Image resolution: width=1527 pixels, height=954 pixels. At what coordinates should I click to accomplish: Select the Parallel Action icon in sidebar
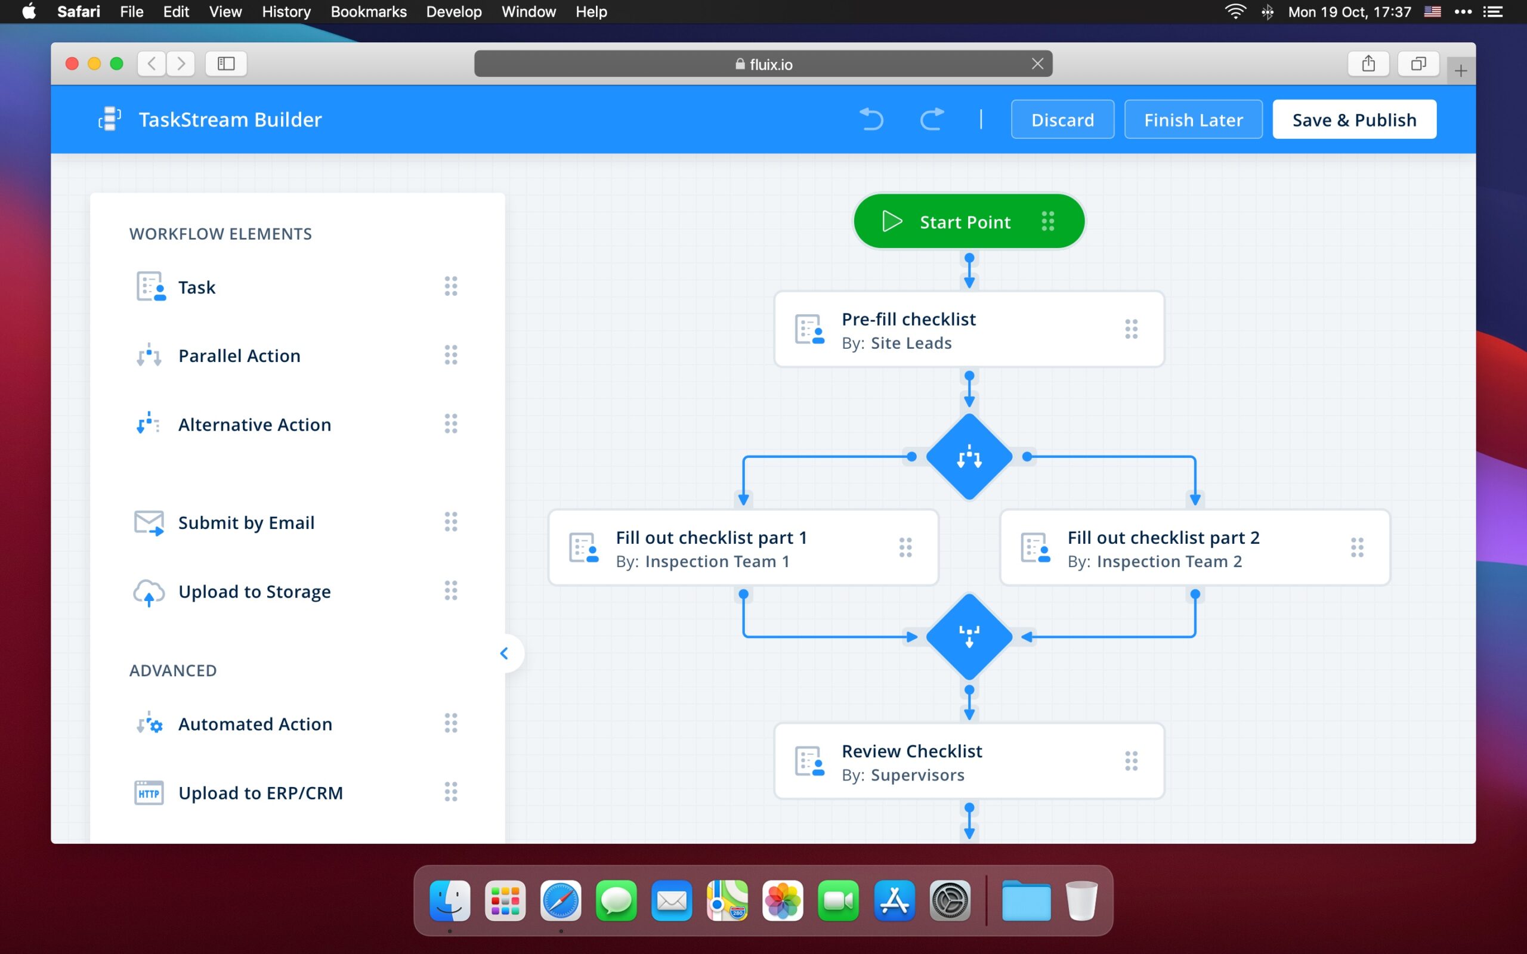pos(149,356)
